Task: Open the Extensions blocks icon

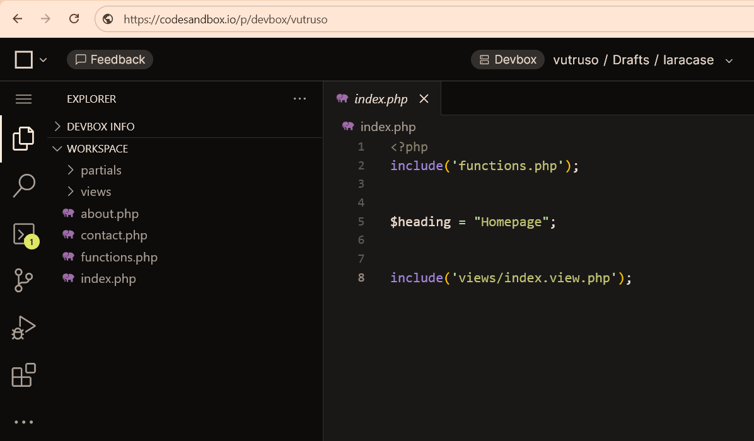Action: click(x=23, y=375)
